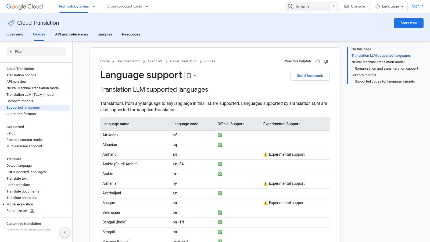The height and width of the screenshot is (242, 430).
Task: Open the bookmark options dropdown arrow
Action: point(194,76)
